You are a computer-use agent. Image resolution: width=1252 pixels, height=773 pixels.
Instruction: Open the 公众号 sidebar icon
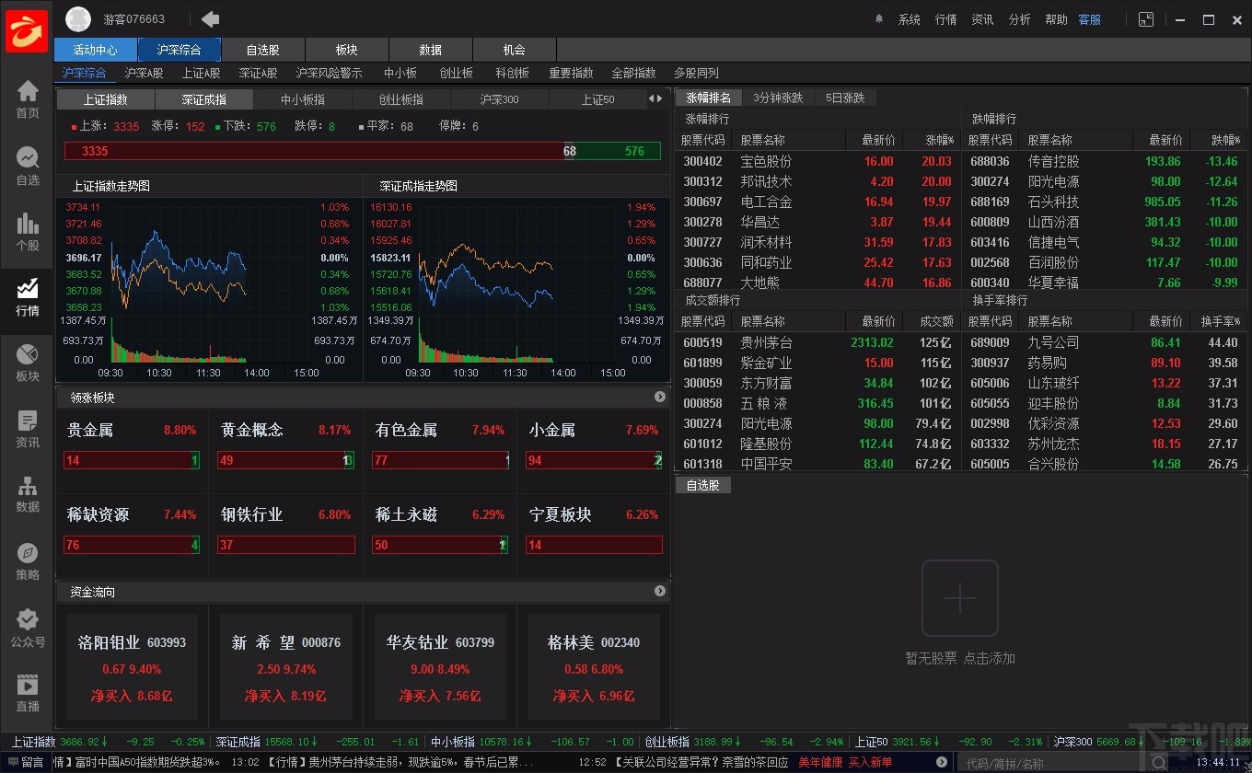27,621
